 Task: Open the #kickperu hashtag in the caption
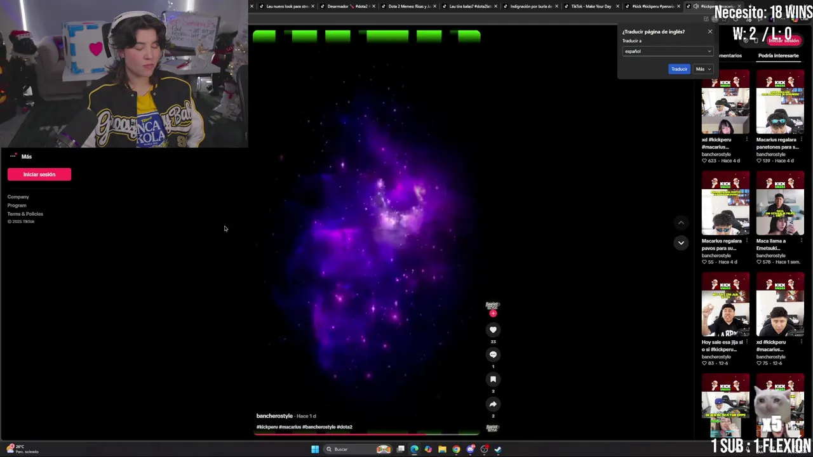(267, 427)
